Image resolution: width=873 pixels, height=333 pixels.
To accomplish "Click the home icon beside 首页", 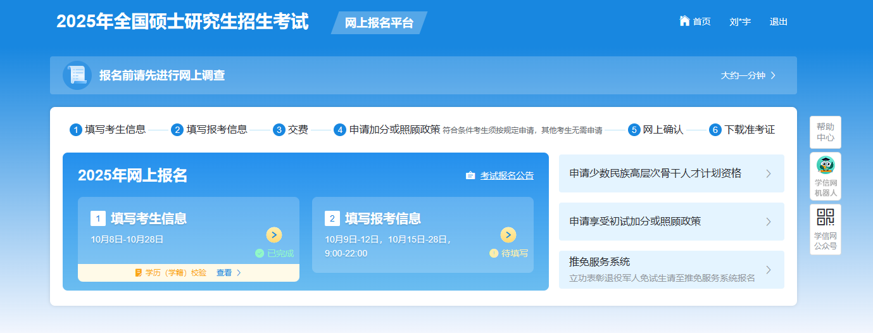I will (684, 21).
